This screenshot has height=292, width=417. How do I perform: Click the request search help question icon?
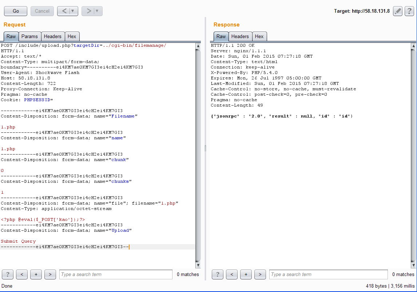coord(8,275)
